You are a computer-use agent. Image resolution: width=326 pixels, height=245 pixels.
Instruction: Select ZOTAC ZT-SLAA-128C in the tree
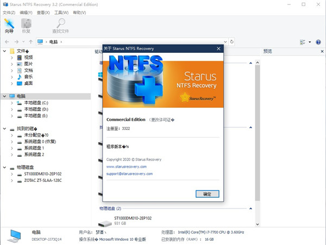43,180
